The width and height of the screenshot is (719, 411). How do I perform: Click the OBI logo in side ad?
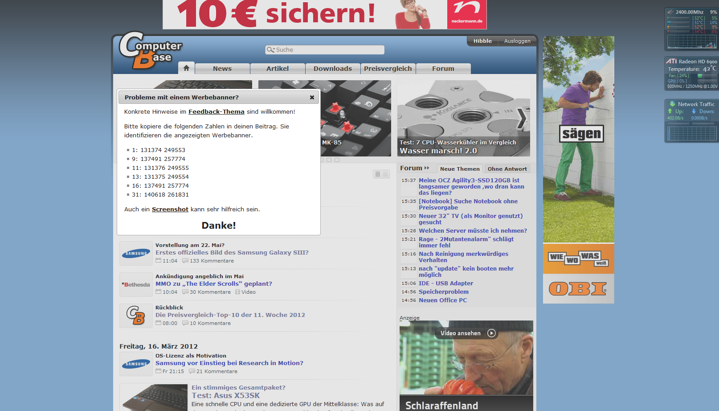click(x=578, y=289)
